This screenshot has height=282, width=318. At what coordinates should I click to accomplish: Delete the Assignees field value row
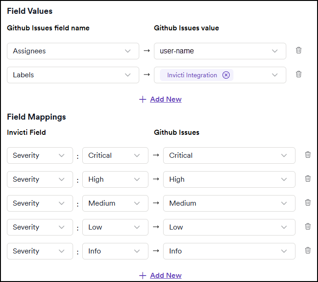pyautogui.click(x=299, y=50)
